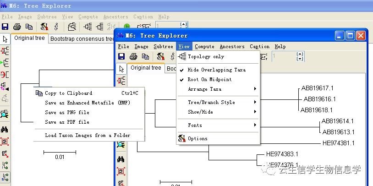Open the Compute menu in front window
373x186 pixels.
(x=204, y=46)
